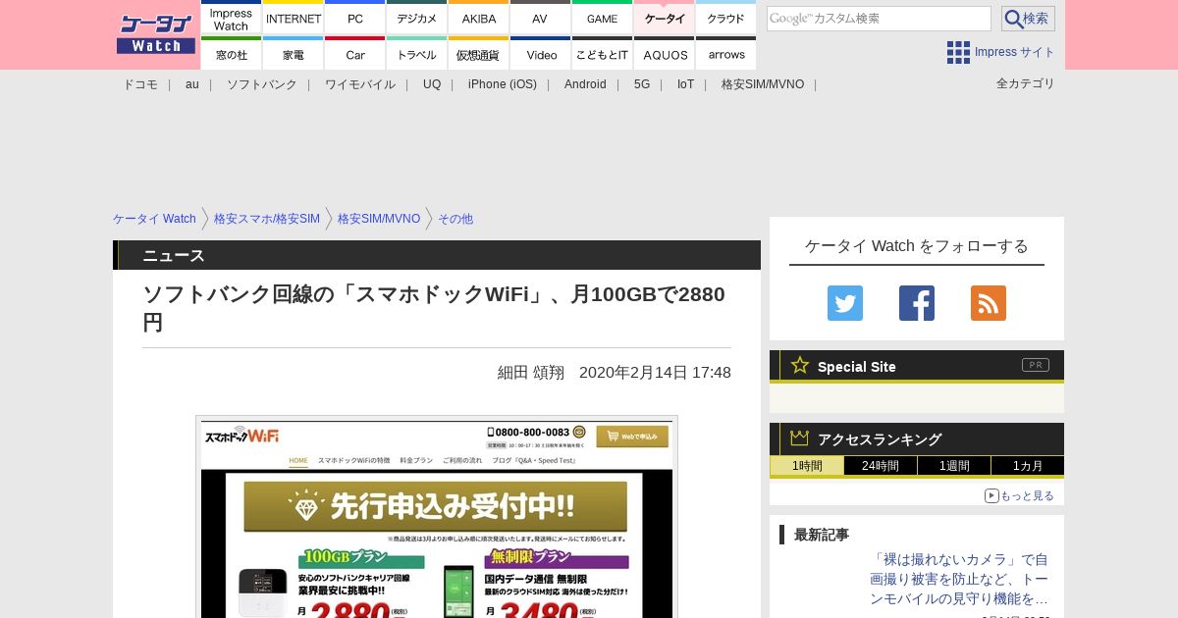Viewport: 1178px width, 618px height.
Task: Go to ケータイ Watch breadcrumb
Action: tap(154, 219)
